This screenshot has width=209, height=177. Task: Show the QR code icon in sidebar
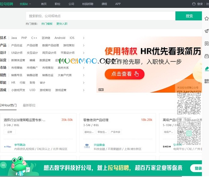pyautogui.click(x=206, y=81)
